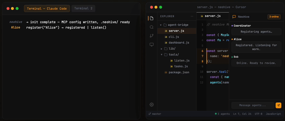
Task: Click the tools/ folder icon
Action: tap(166, 55)
